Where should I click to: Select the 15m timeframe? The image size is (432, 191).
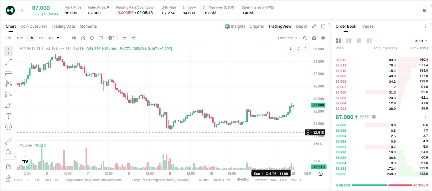click(20, 38)
